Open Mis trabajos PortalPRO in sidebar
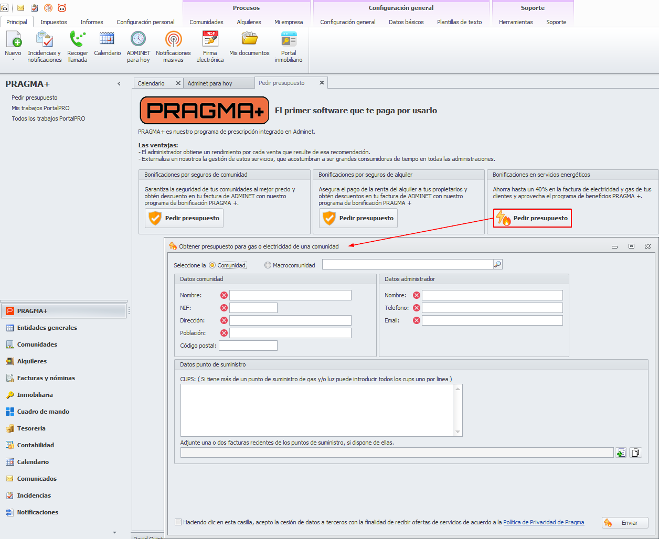The height and width of the screenshot is (539, 659). pos(40,108)
